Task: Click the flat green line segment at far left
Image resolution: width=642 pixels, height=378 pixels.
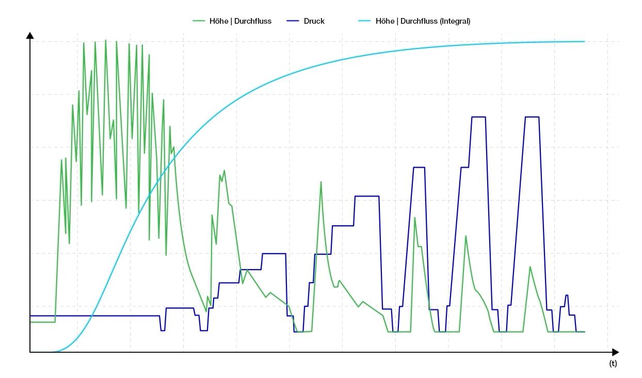Action: [x=42, y=322]
